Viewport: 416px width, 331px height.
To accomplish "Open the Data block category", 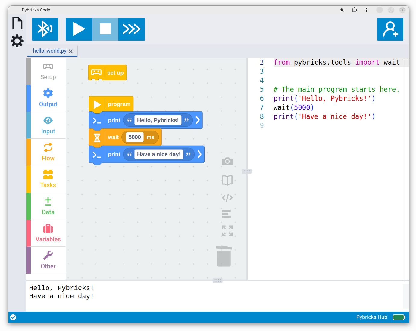I will click(x=48, y=206).
